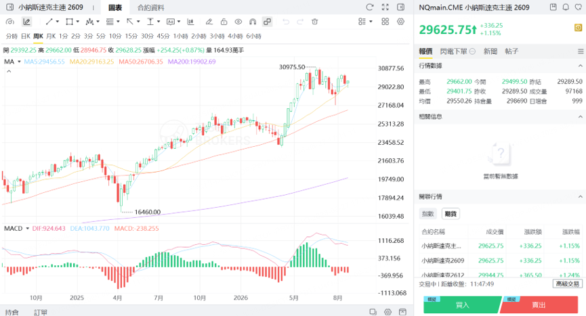Collapse the right quote panel
This screenshot has width=586, height=316.
[x=400, y=7]
